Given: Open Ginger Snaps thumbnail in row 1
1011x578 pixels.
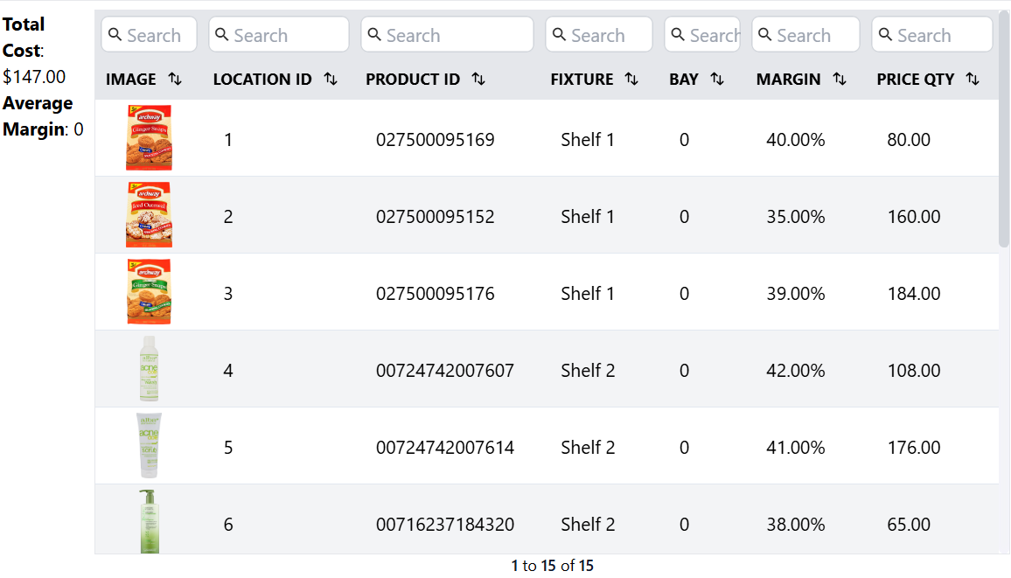Looking at the screenshot, I should pyautogui.click(x=149, y=138).
